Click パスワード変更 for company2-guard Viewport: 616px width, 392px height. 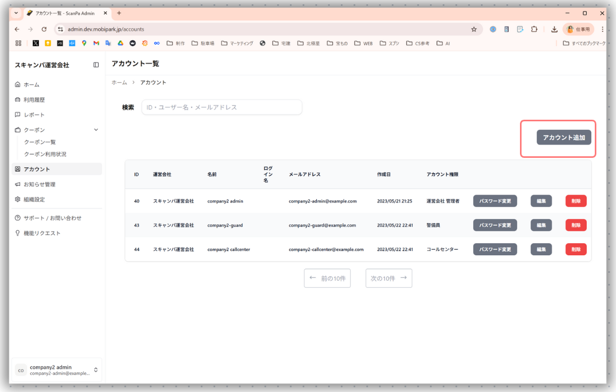[494, 225]
